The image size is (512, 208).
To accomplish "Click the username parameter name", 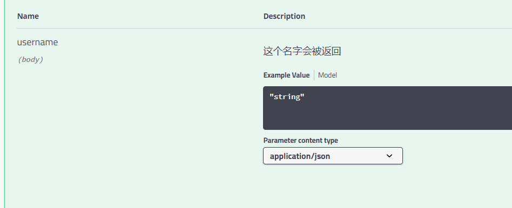I will [x=38, y=43].
